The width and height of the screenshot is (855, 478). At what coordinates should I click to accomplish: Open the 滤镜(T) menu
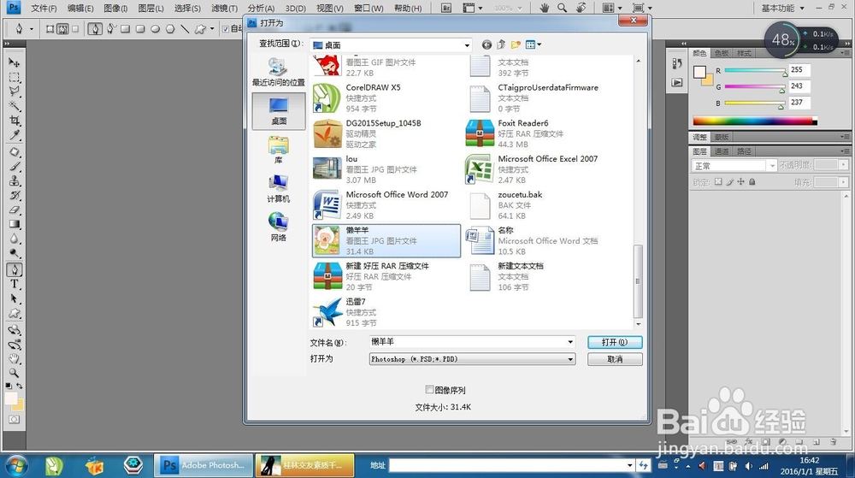click(224, 9)
